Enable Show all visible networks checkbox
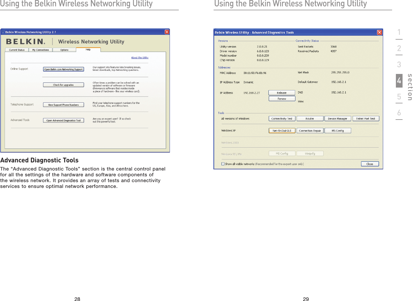 [x=223, y=164]
